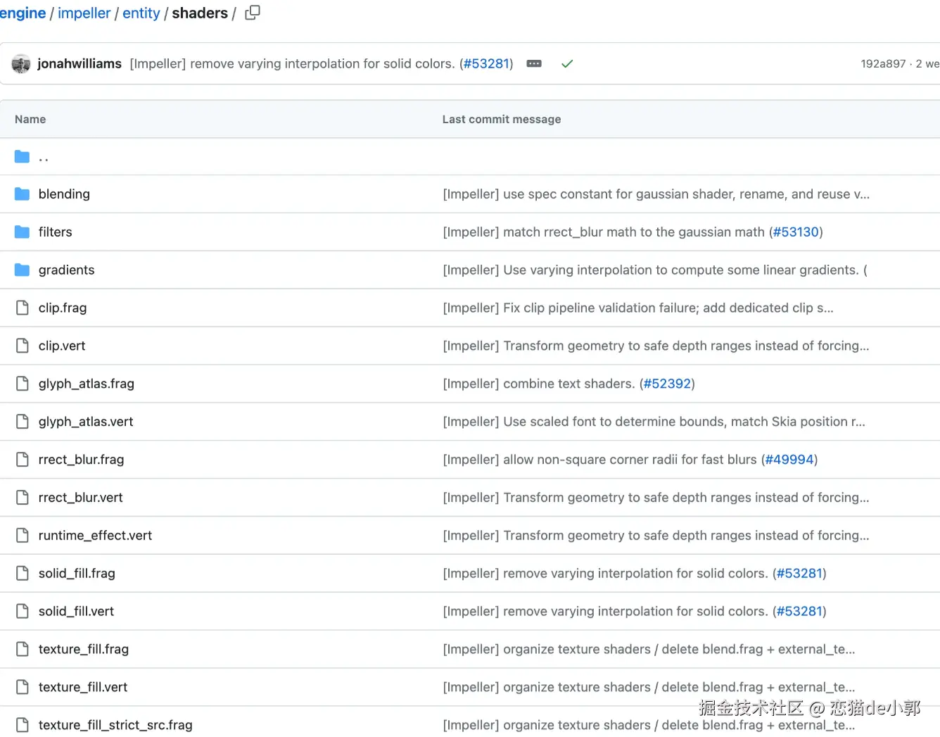940x737 pixels.
Task: Click the 192a897 commit hash
Action: [x=883, y=64]
